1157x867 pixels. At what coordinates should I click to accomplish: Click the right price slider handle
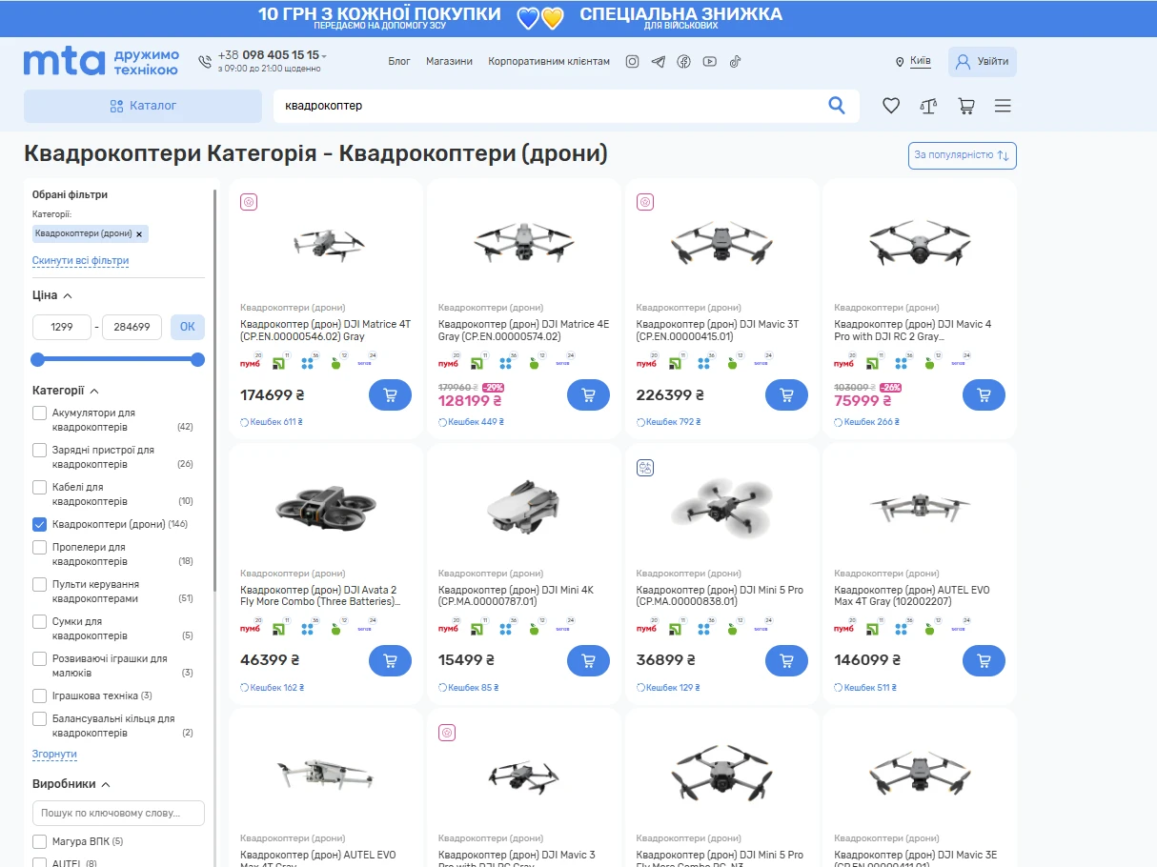(x=198, y=359)
